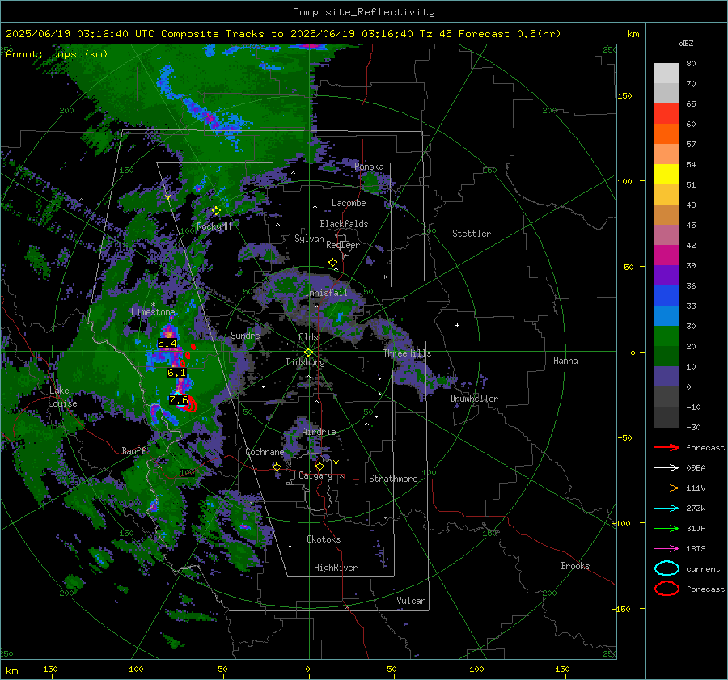Click the green 31JP arrow in legend
The image size is (728, 680).
[x=667, y=528]
